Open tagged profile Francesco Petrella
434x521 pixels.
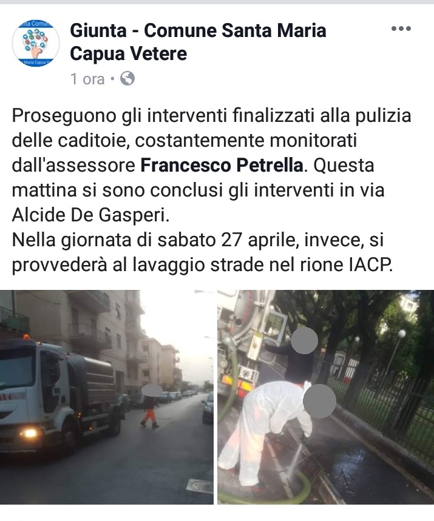[x=222, y=165]
